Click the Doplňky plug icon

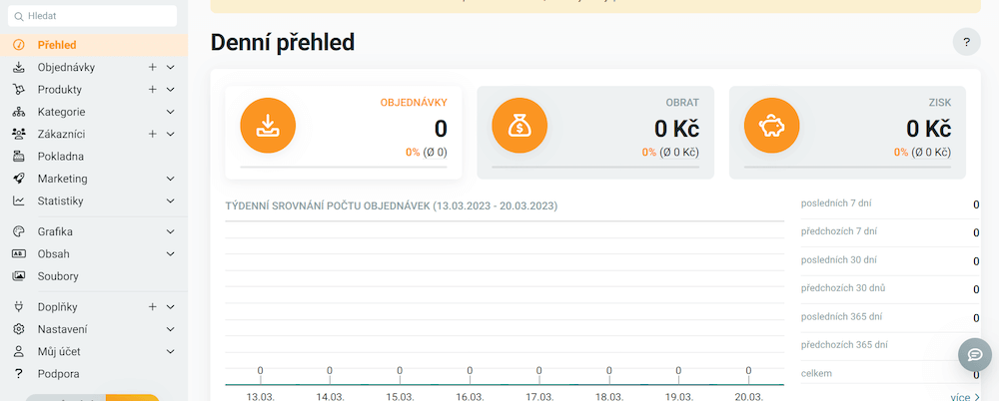point(18,307)
